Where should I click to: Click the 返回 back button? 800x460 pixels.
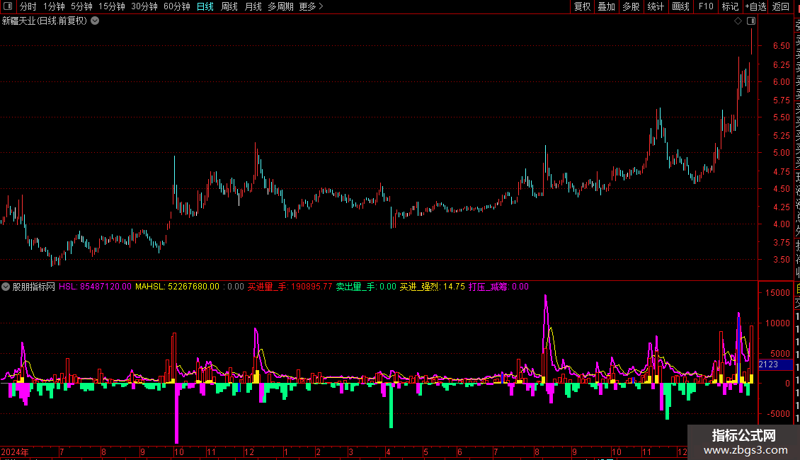pos(781,6)
